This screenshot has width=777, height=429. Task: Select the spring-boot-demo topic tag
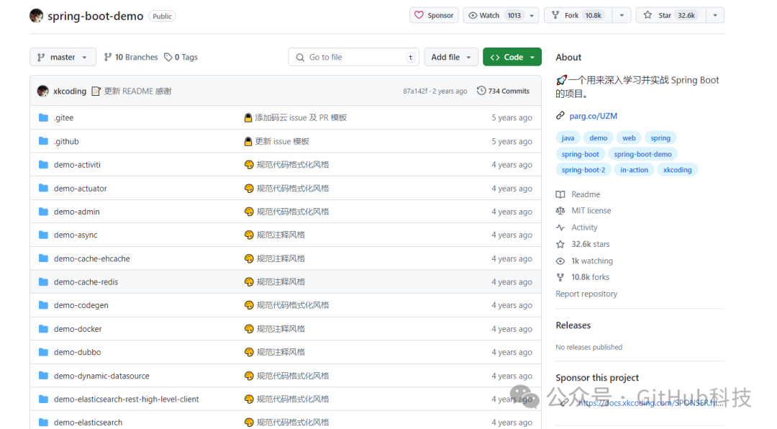pyautogui.click(x=642, y=154)
